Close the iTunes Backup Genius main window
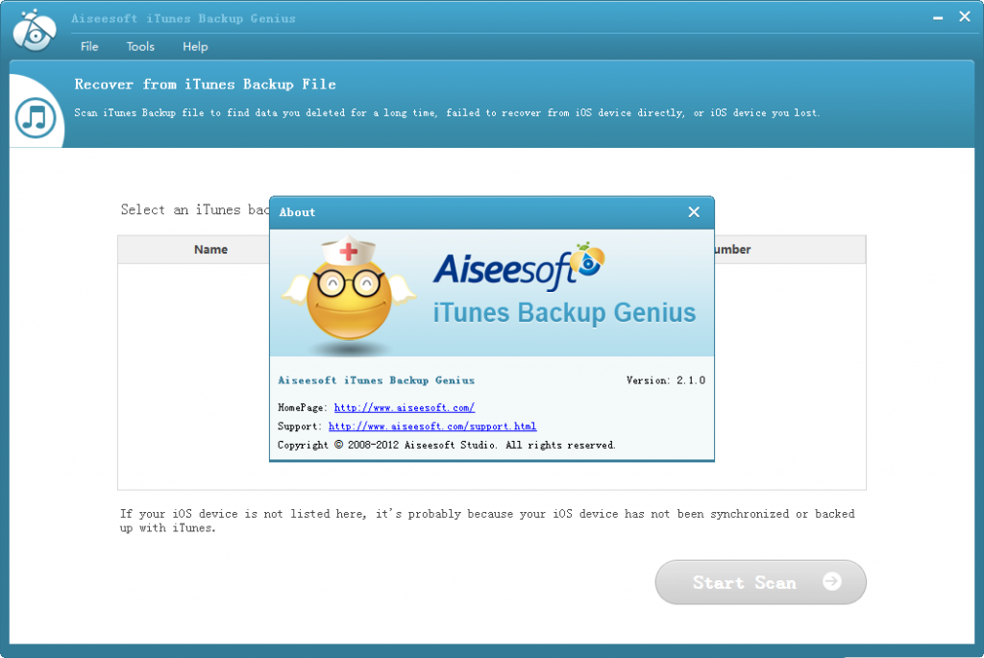Screen dimensions: 984x658 coord(965,17)
